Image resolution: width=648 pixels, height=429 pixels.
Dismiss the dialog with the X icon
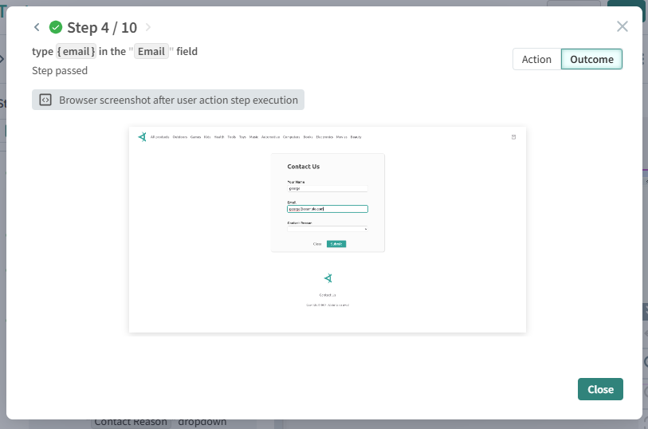(x=622, y=26)
